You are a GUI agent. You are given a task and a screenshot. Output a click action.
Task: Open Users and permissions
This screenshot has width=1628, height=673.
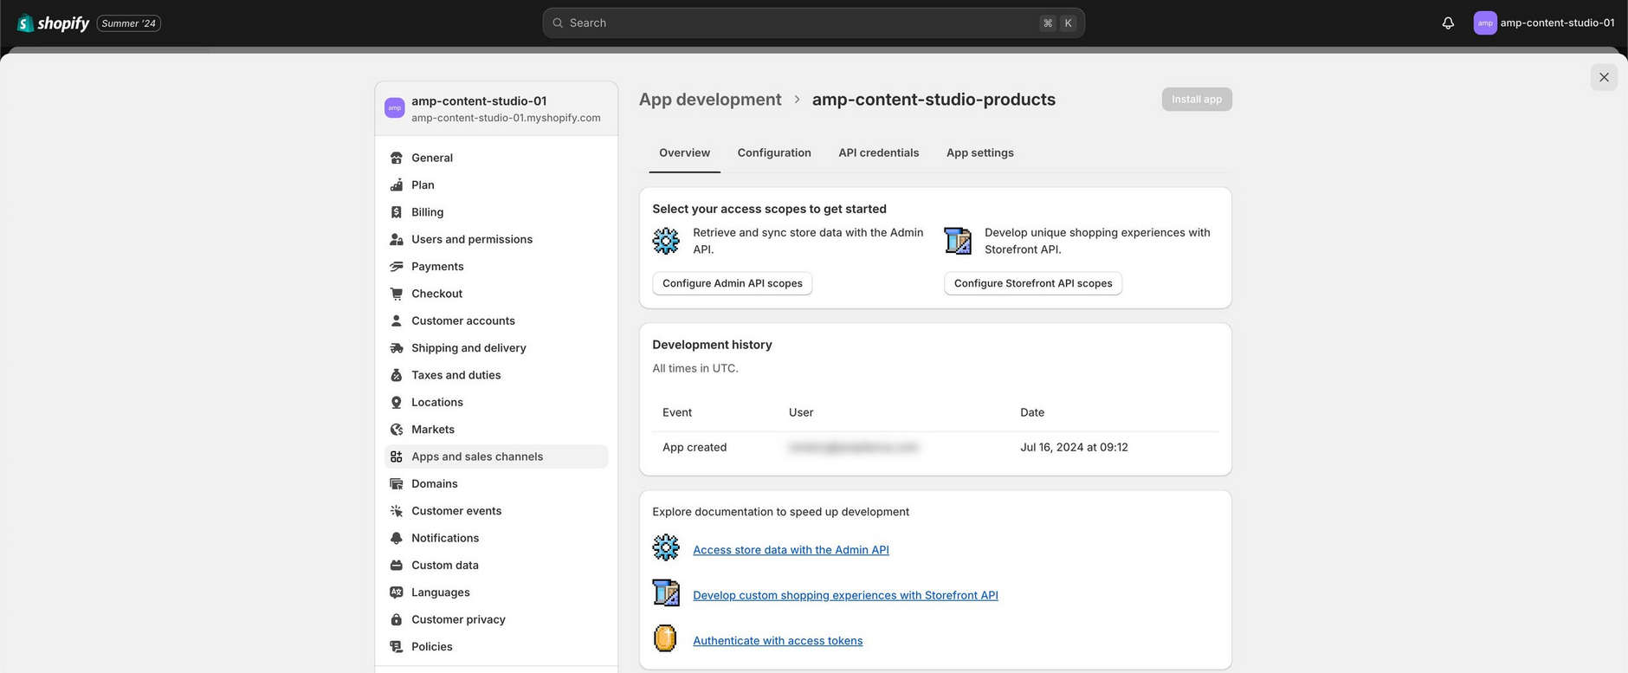(496, 239)
